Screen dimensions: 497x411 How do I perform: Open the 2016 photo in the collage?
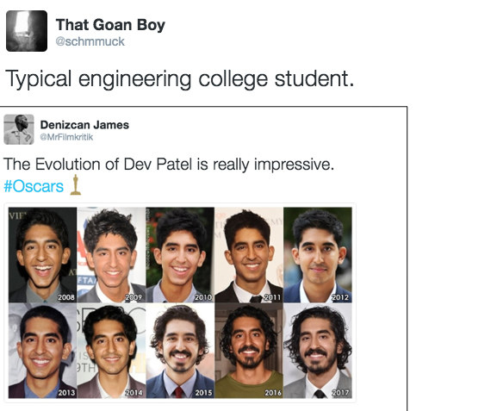[249, 351]
